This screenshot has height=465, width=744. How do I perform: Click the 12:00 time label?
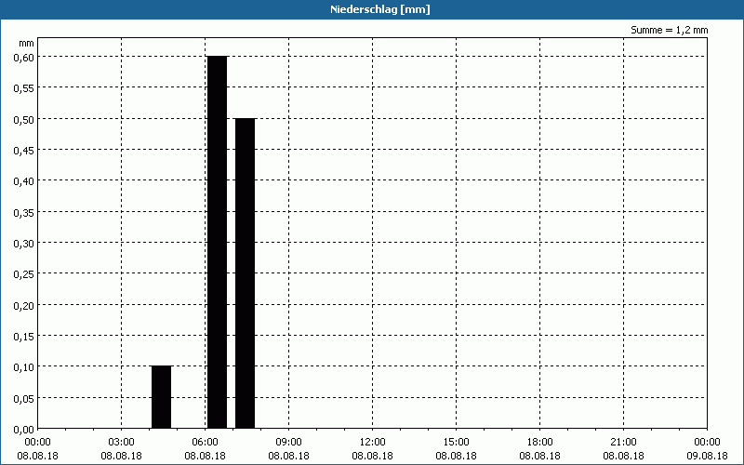(373, 443)
